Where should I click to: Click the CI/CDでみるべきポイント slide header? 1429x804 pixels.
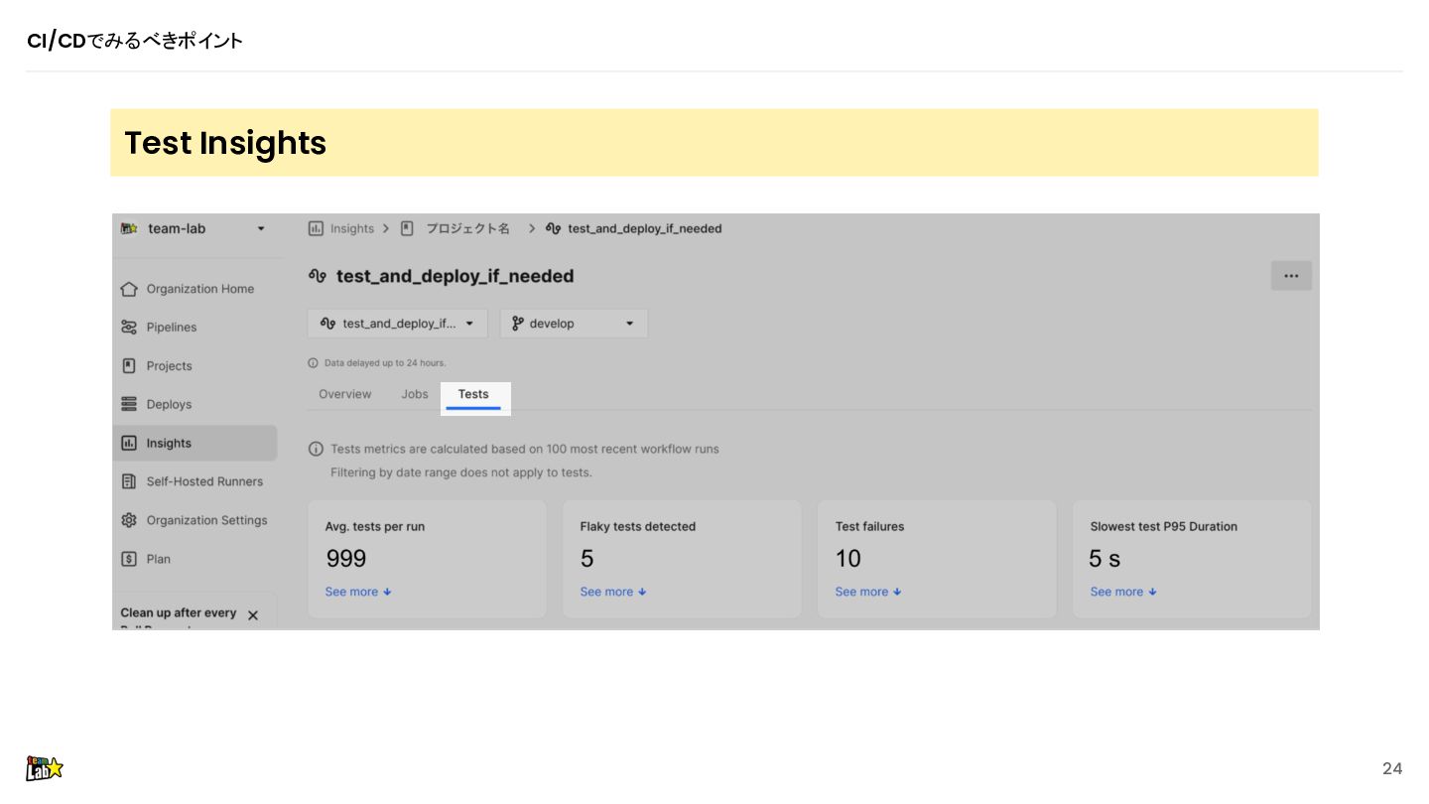(135, 41)
